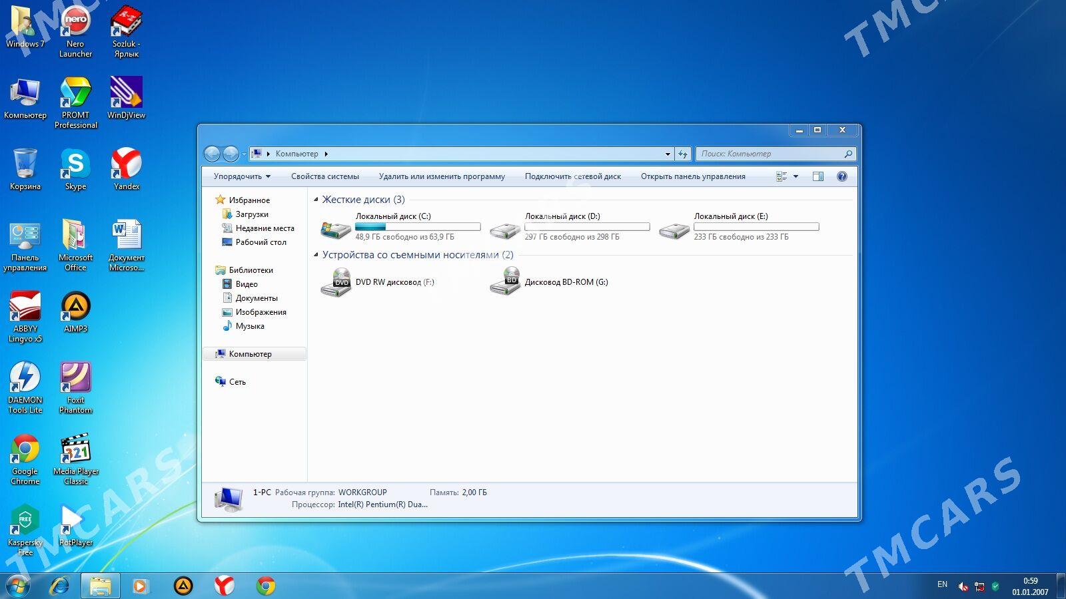This screenshot has height=599, width=1066.
Task: Click the Explorer back arrow button
Action: coord(212,154)
